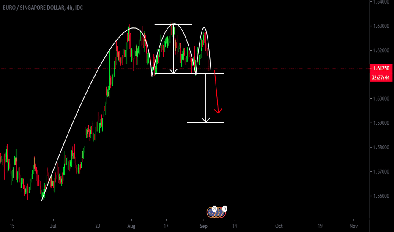Click the bar countdown timer 02:27:44
The height and width of the screenshot is (232, 394).
381,78
